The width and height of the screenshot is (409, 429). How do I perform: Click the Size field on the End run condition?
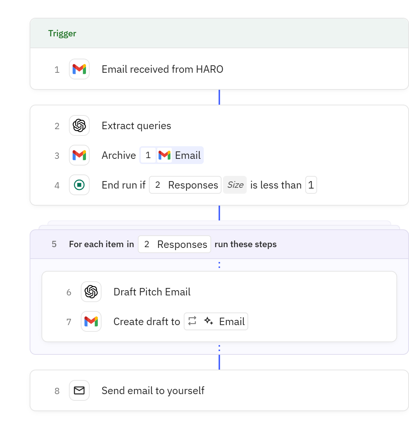click(235, 185)
